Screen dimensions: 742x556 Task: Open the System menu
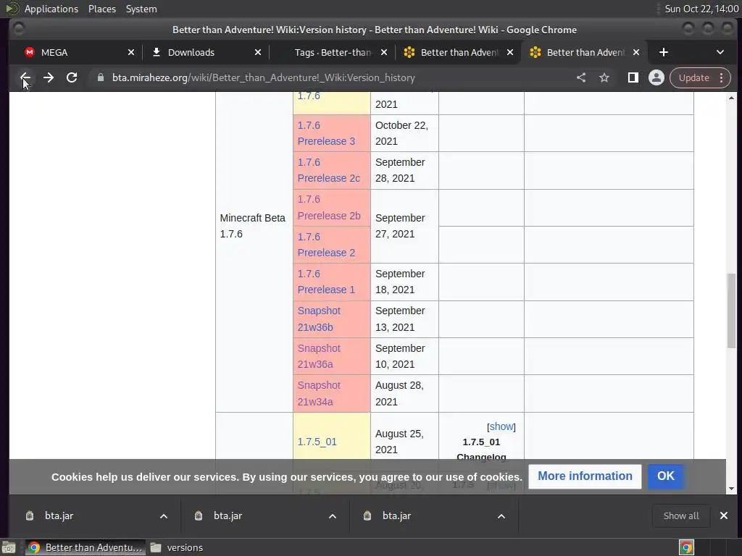click(x=141, y=9)
